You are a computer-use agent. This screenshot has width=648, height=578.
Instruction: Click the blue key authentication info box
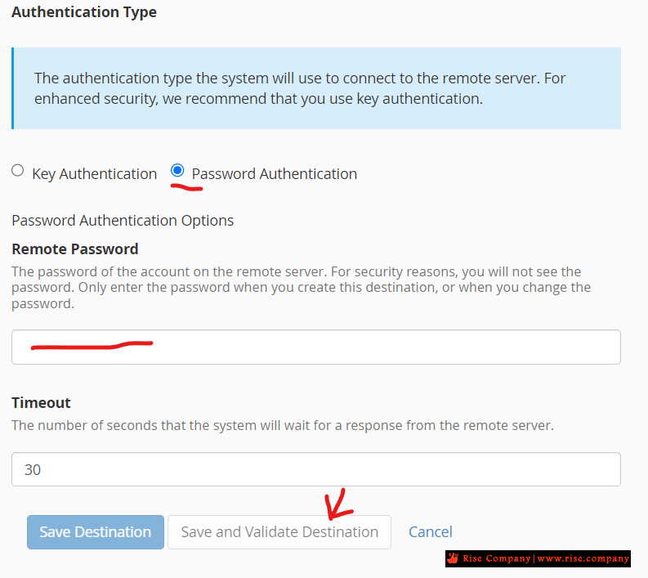(316, 88)
